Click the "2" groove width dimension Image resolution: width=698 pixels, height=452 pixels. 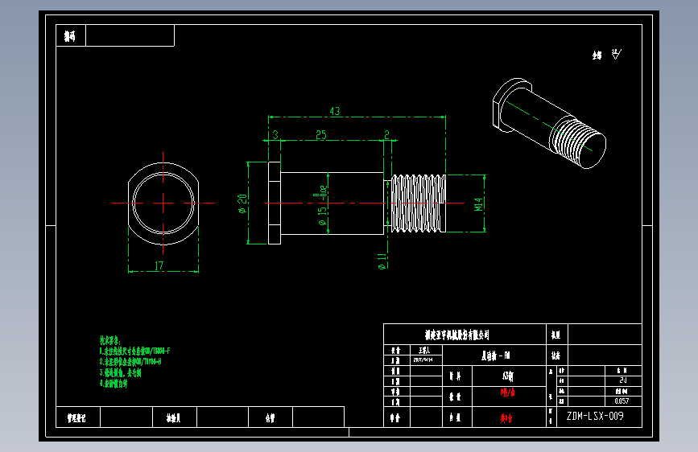[x=386, y=134]
